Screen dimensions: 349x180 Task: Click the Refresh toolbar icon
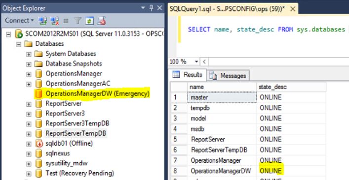coord(90,21)
